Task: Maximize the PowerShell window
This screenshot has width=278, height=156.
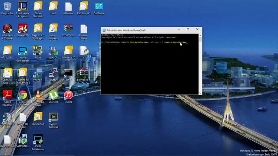Action: tap(188, 29)
